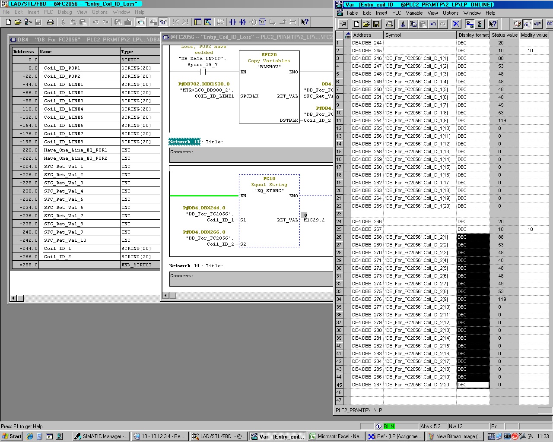Open Insert menu in Var window
The height and width of the screenshot is (442, 553).
(381, 13)
